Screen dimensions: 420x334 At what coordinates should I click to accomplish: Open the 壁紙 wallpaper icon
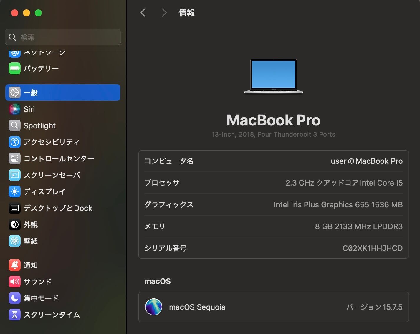click(x=14, y=241)
